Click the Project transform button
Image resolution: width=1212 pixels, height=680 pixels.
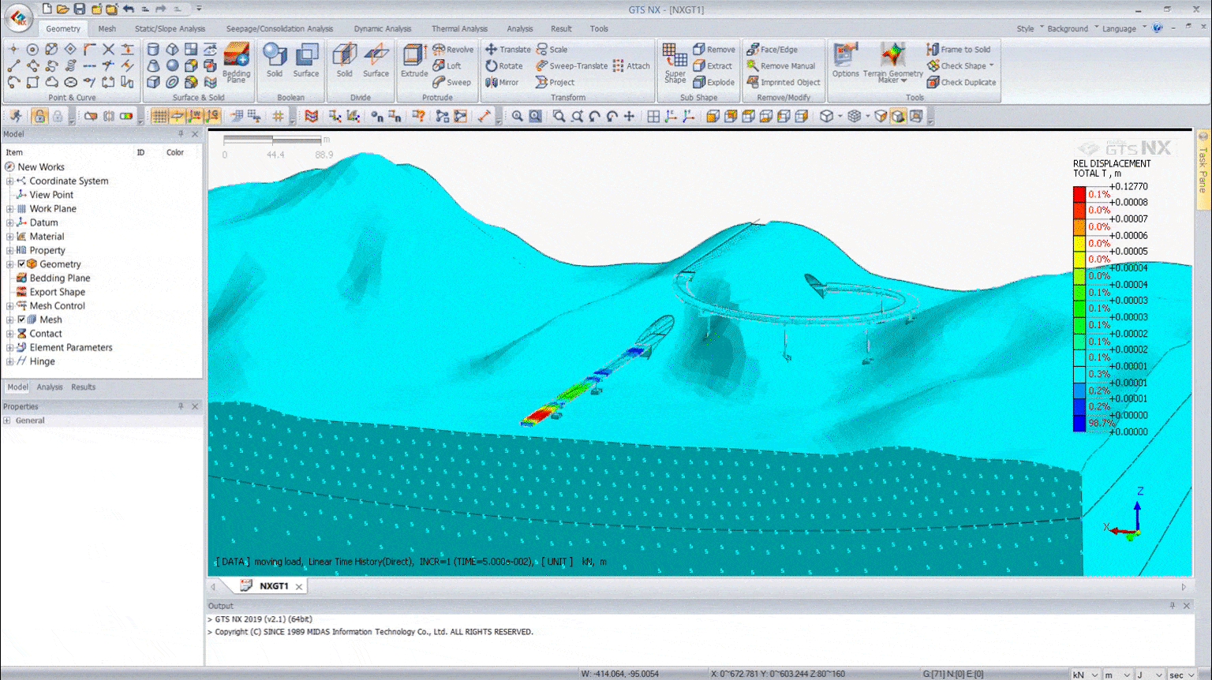pos(555,82)
